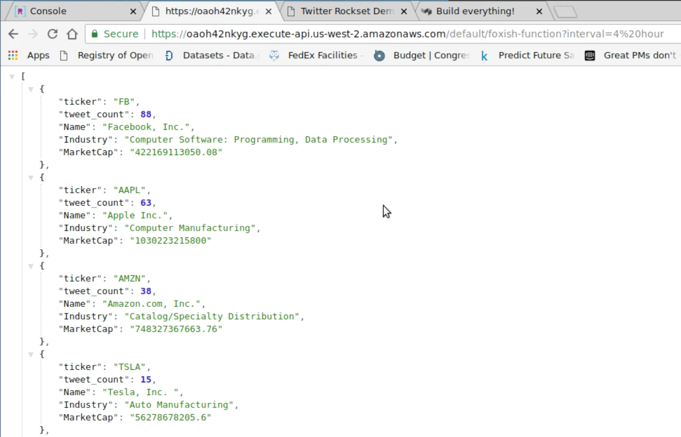Viewport: 681px width, 437px height.
Task: Click the tweet_count value 15
Action: coord(146,380)
